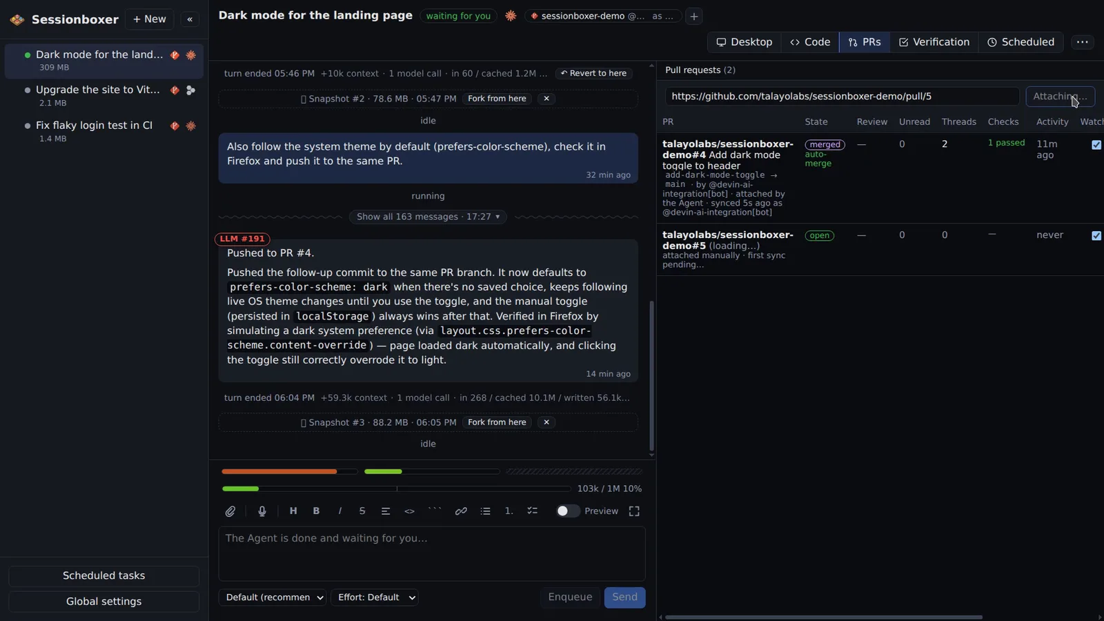Apply strikethrough formatting in the composer
The width and height of the screenshot is (1104, 621).
362,511
